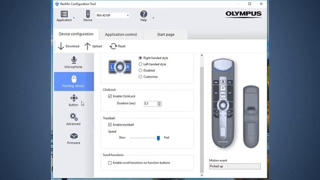This screenshot has width=320, height=180.
Task: Click the RecMic app title icon
Action: (x=57, y=4)
